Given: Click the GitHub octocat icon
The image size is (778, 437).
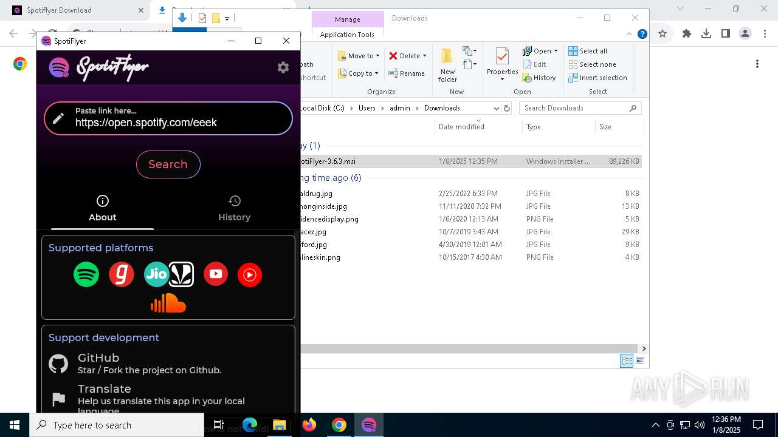Looking at the screenshot, I should pos(58,364).
